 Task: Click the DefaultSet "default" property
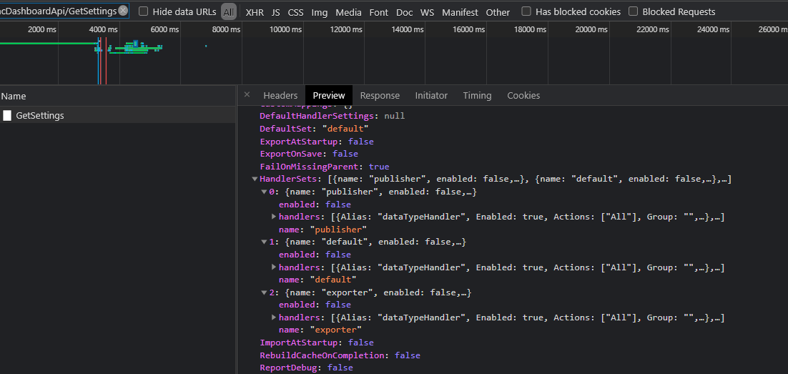pyautogui.click(x=314, y=129)
